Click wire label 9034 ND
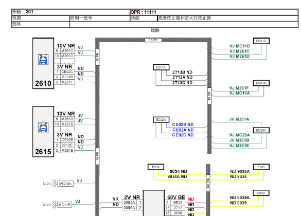Viewport: 301px width, 216px height. pos(179,171)
